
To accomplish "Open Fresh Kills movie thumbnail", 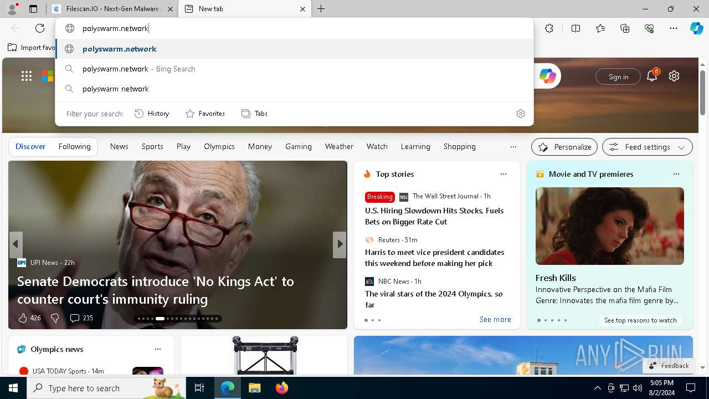I will click(610, 226).
